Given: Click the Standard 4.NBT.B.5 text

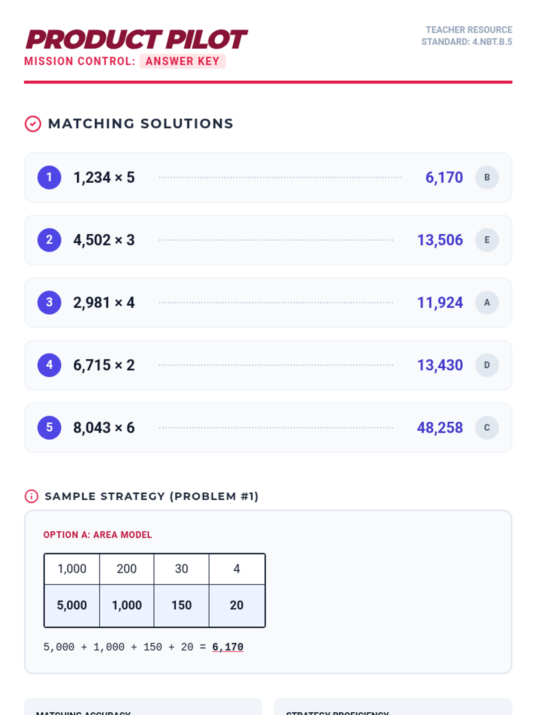Looking at the screenshot, I should tap(466, 42).
